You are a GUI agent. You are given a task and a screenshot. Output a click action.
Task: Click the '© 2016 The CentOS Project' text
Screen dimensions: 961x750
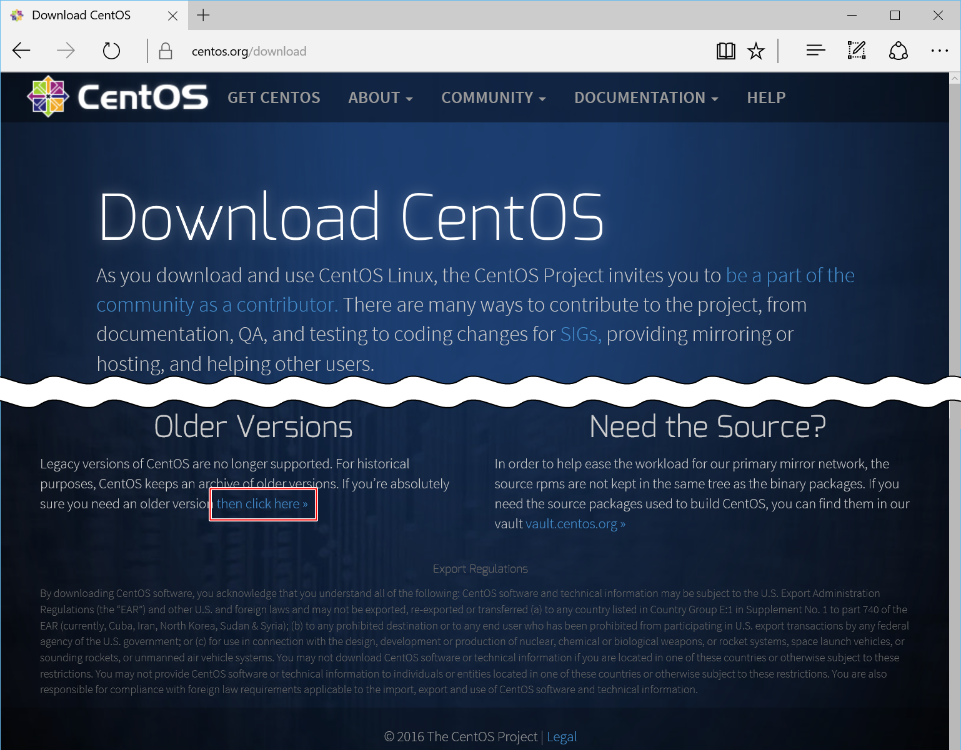(461, 737)
